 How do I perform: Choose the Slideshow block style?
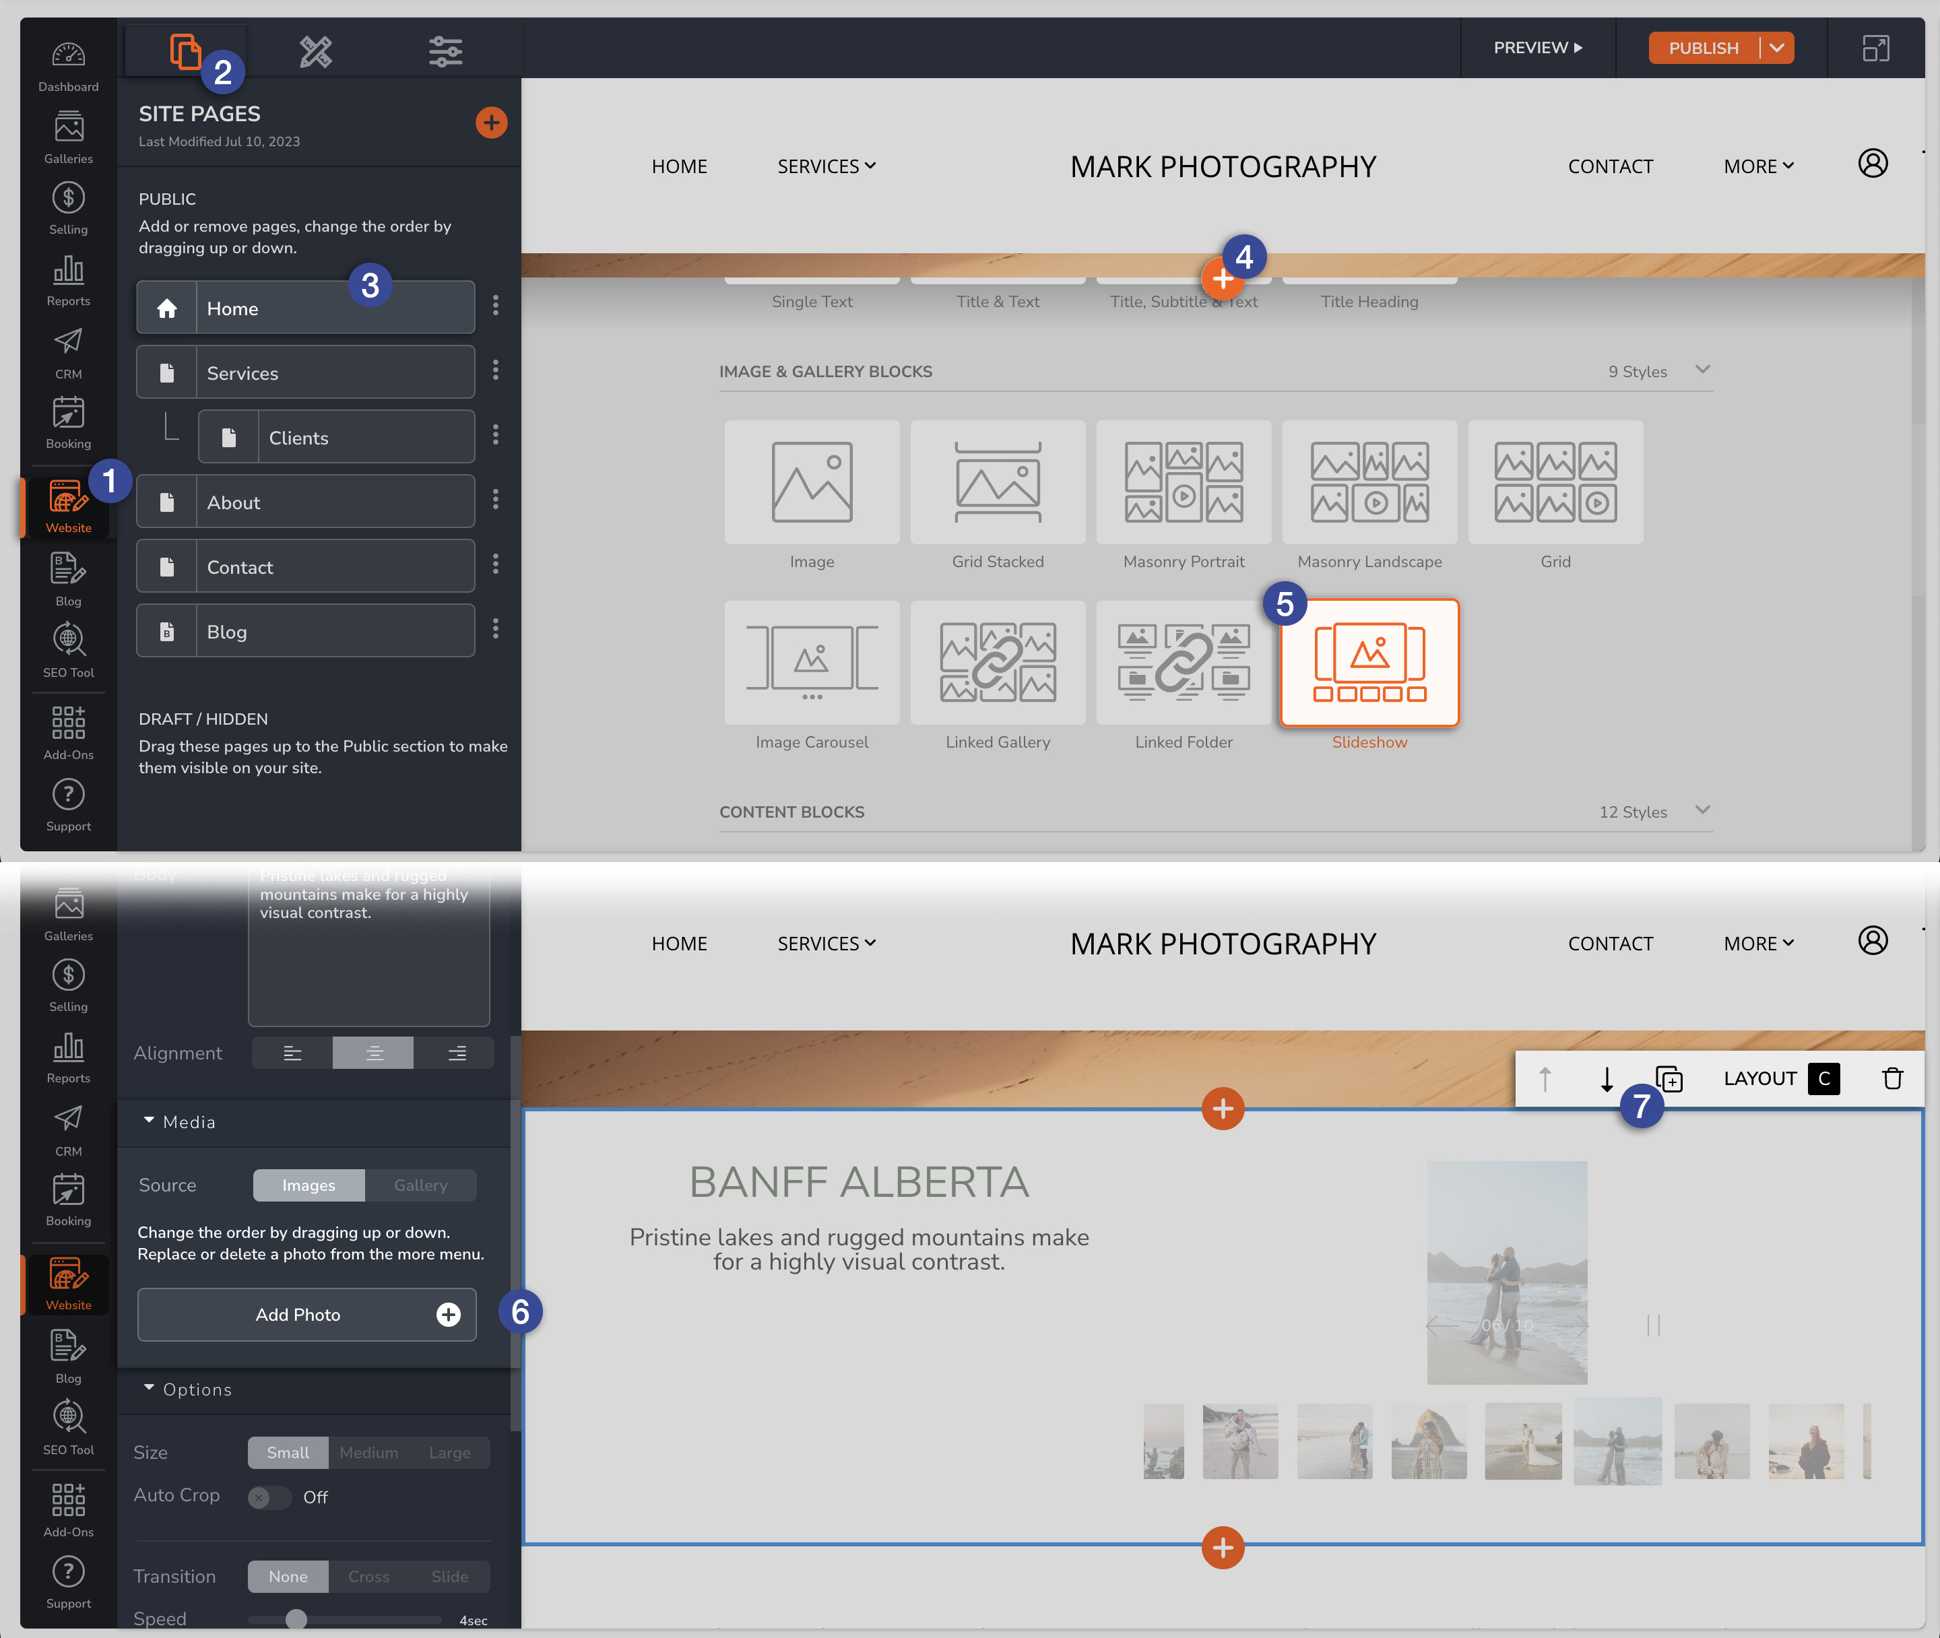pos(1369,662)
